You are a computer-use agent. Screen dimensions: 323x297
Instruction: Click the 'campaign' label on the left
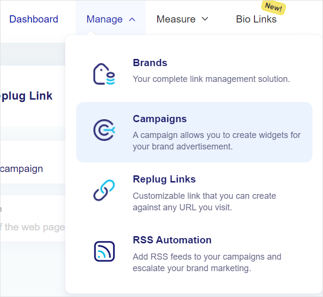[22, 169]
